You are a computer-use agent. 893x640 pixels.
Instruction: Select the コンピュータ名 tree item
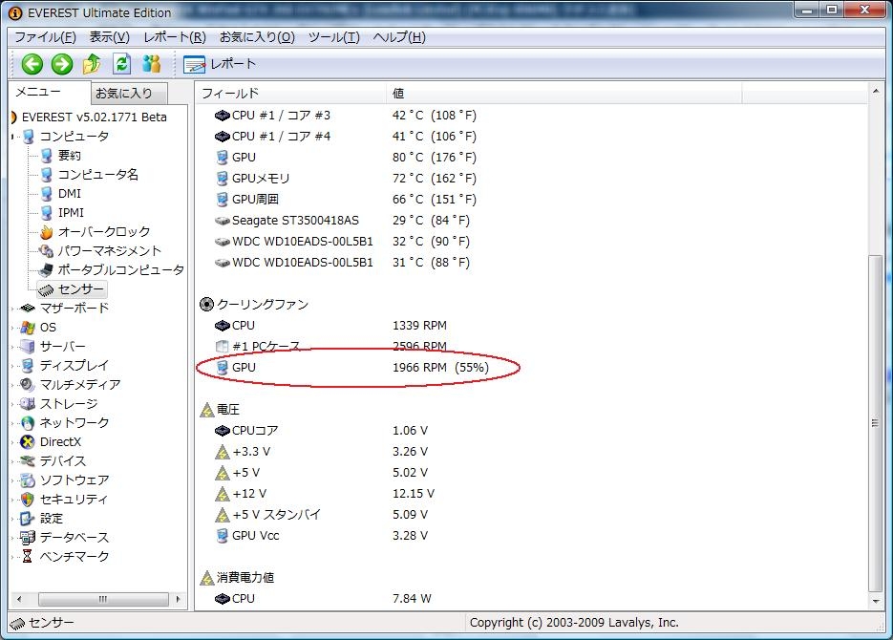click(98, 174)
